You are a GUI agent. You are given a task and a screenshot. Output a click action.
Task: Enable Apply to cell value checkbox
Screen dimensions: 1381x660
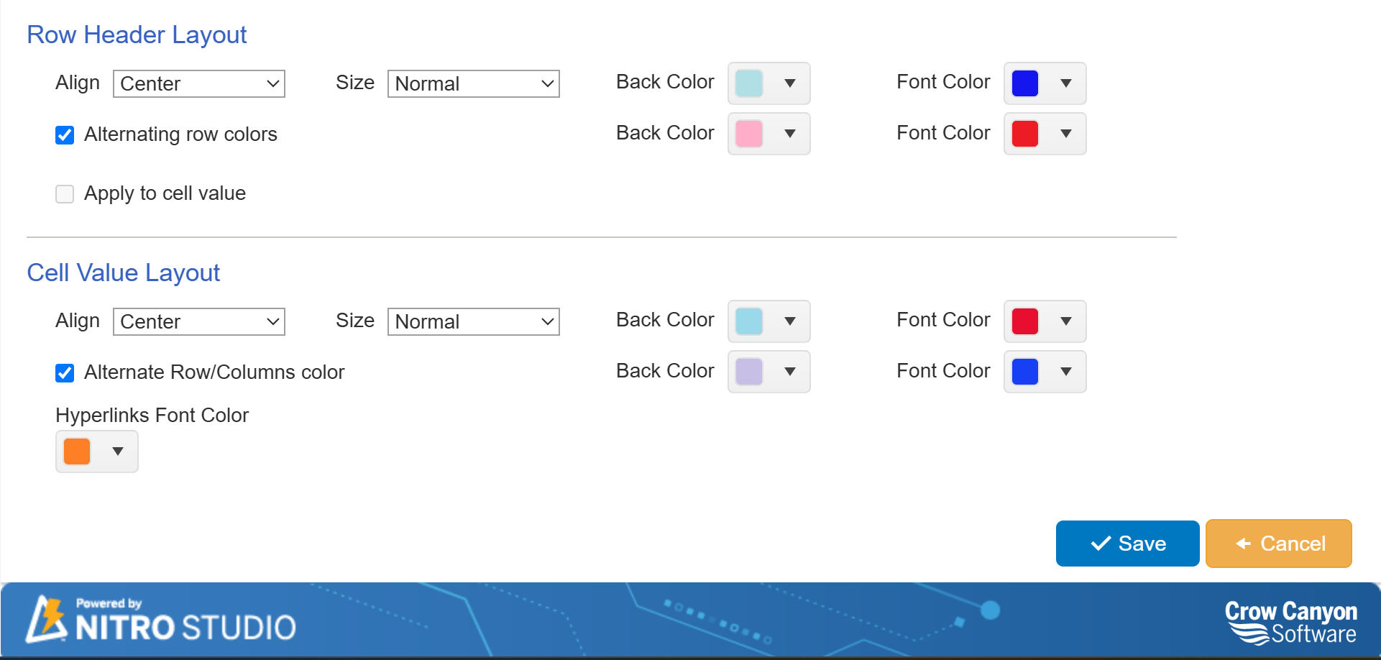(65, 194)
